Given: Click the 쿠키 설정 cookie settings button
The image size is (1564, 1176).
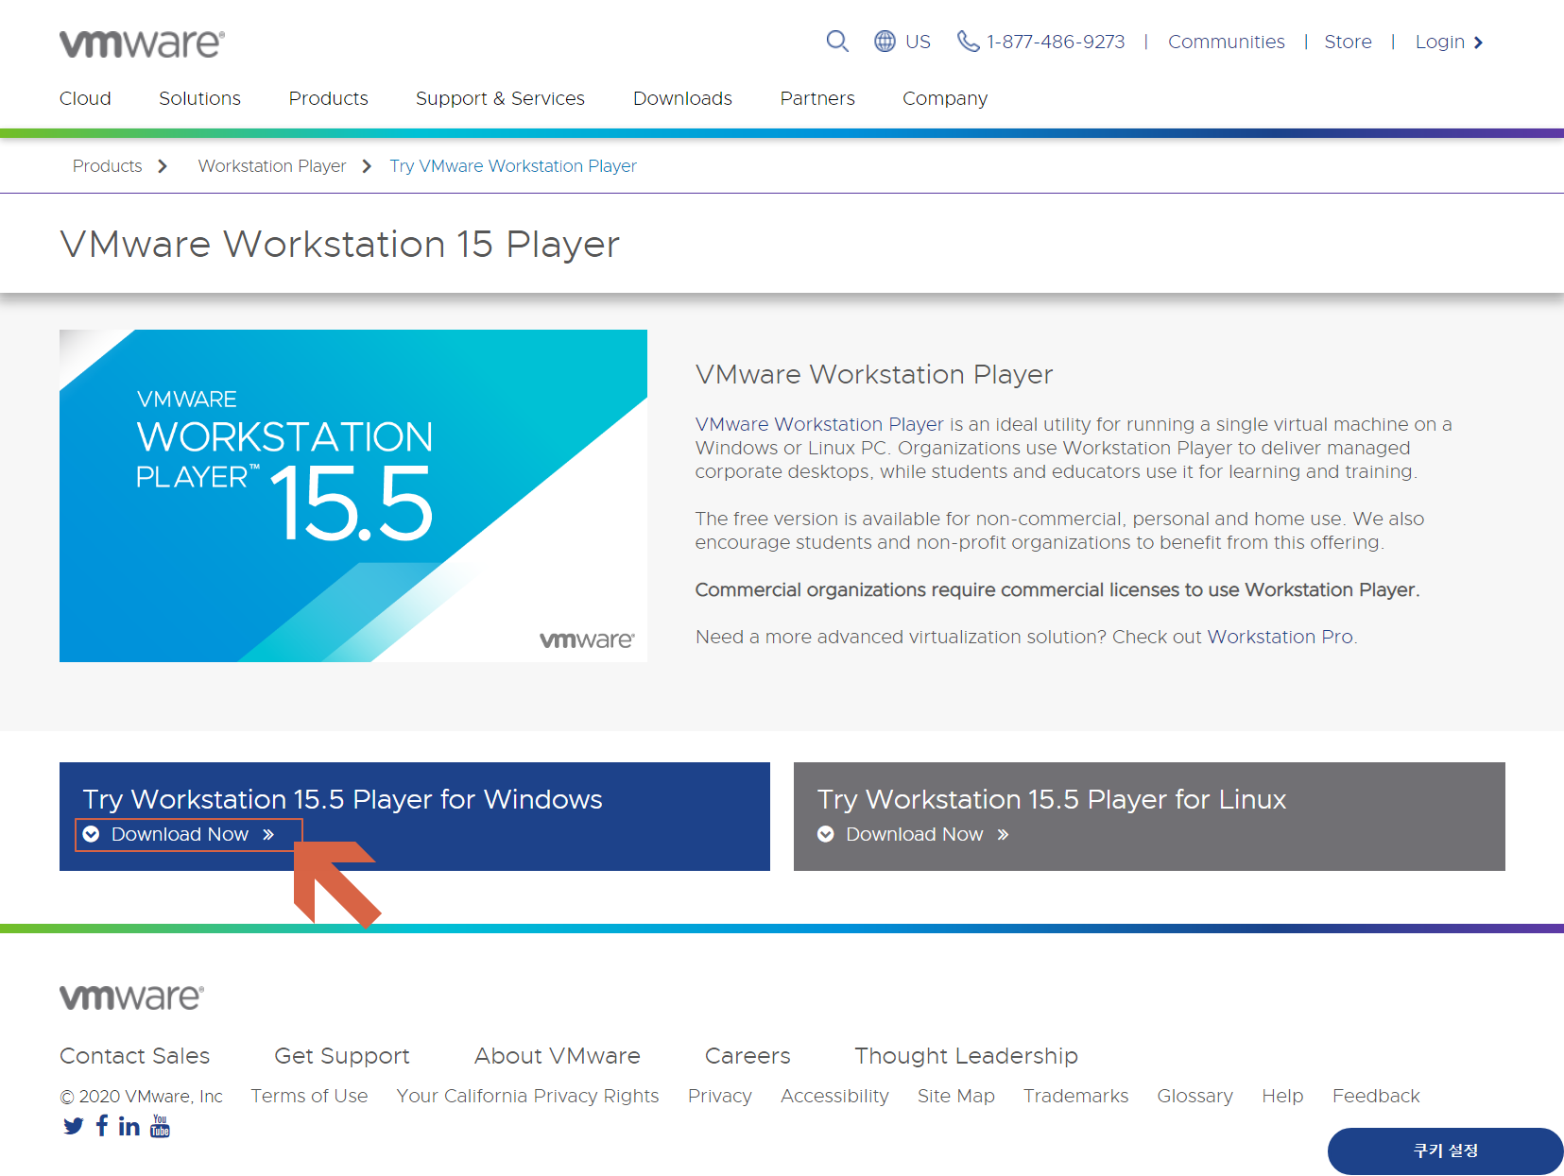Looking at the screenshot, I should pyautogui.click(x=1445, y=1151).
